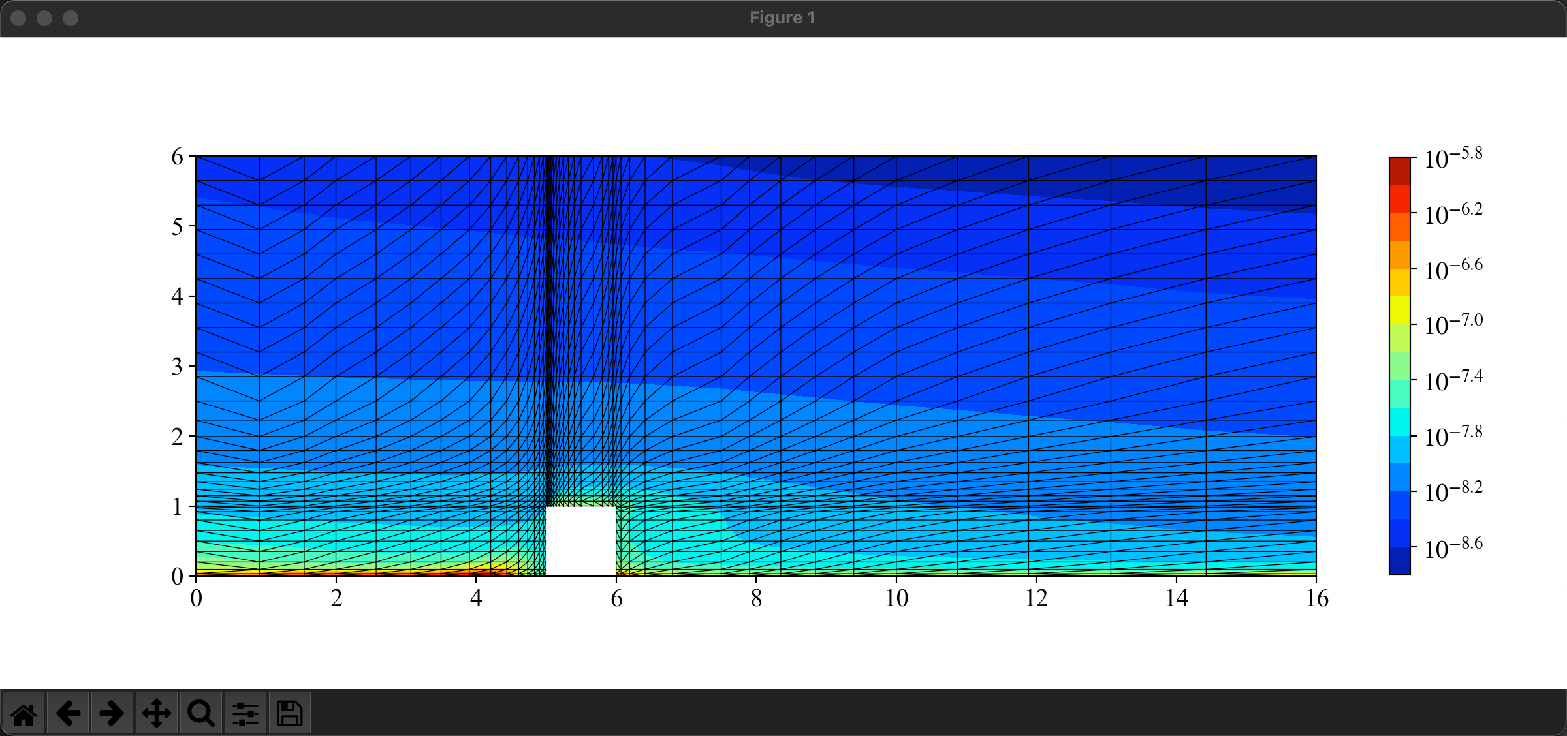Screen dimensions: 1567x736
Task: Click the red segment of colorbar
Action: [1399, 199]
